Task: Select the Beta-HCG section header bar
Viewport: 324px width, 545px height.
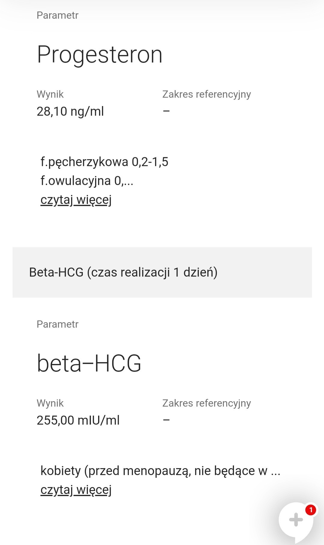Action: click(x=162, y=272)
